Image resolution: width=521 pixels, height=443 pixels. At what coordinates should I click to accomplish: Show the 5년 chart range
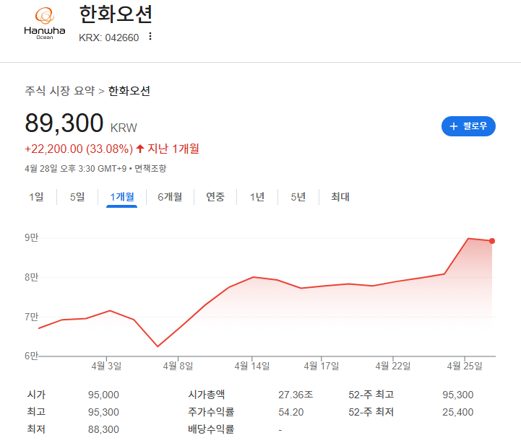click(298, 197)
